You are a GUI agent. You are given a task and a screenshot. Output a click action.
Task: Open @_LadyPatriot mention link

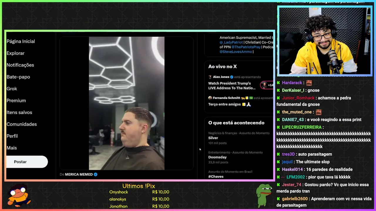(231, 42)
